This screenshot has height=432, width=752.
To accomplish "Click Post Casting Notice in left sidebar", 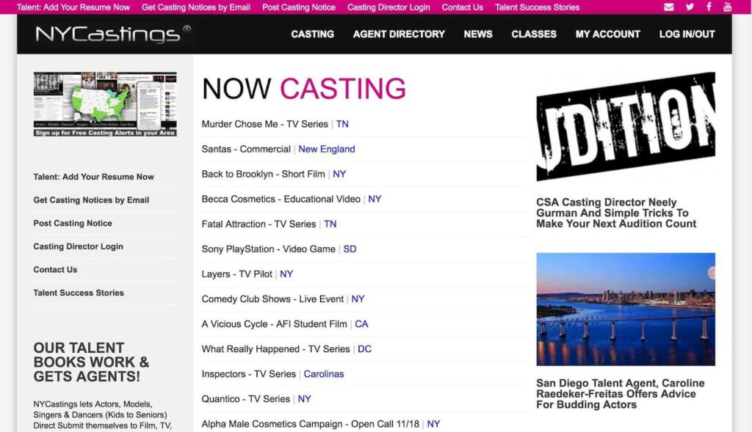I will 73,223.
